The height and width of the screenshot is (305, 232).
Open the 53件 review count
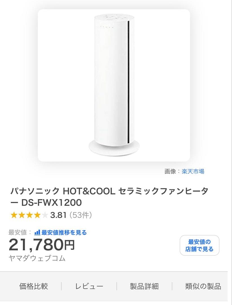(x=81, y=215)
